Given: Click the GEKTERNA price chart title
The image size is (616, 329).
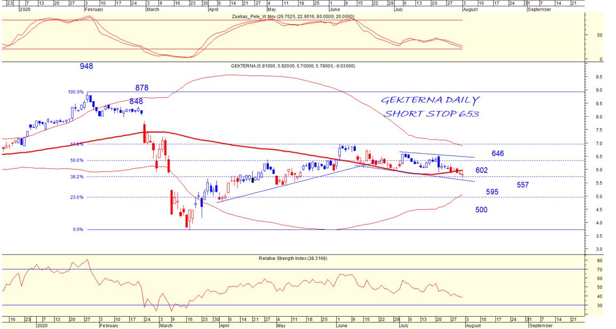Looking at the screenshot, I should coord(293,66).
